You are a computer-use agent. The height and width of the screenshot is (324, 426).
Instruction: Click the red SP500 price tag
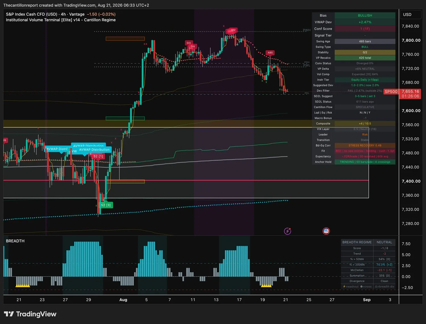point(391,92)
